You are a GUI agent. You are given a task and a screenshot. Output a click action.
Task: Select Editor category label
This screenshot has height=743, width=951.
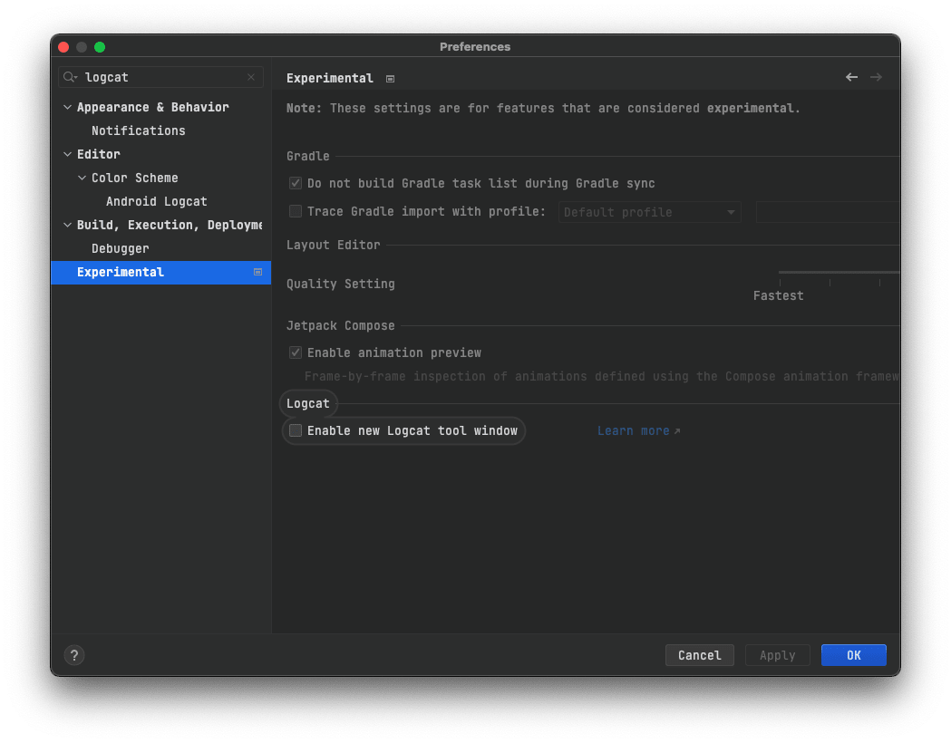[x=98, y=154]
